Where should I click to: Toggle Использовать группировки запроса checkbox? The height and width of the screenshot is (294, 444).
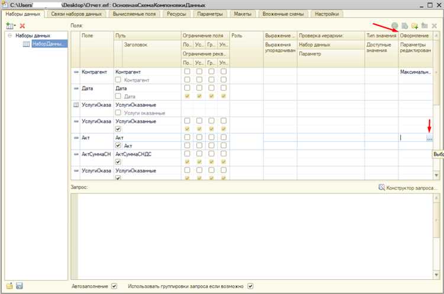250,286
